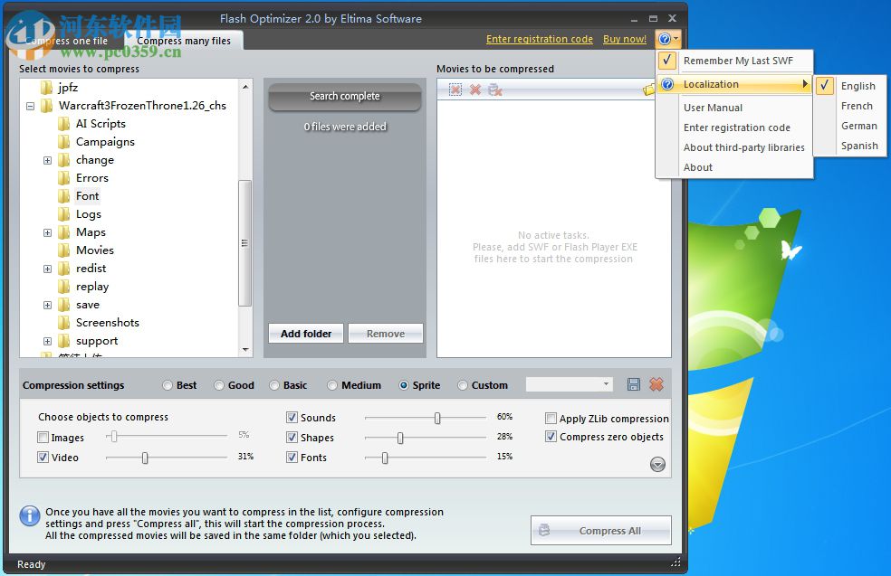Click the info icon next to the instructions
Screen dimensions: 891x576
point(30,516)
